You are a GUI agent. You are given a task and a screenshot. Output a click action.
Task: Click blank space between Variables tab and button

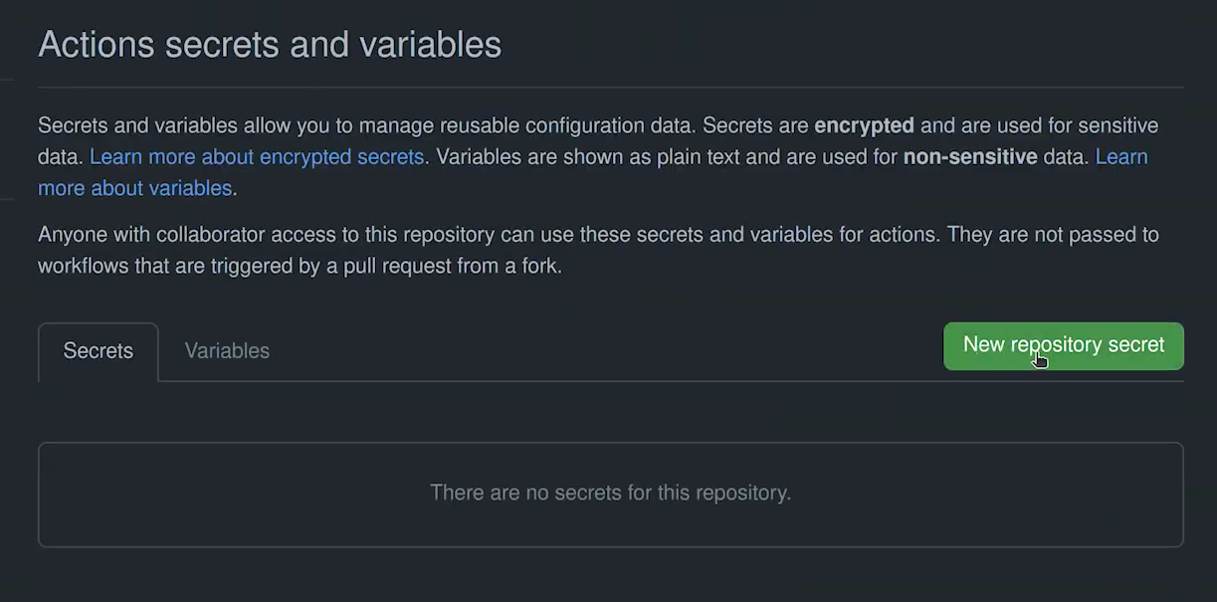click(x=597, y=351)
